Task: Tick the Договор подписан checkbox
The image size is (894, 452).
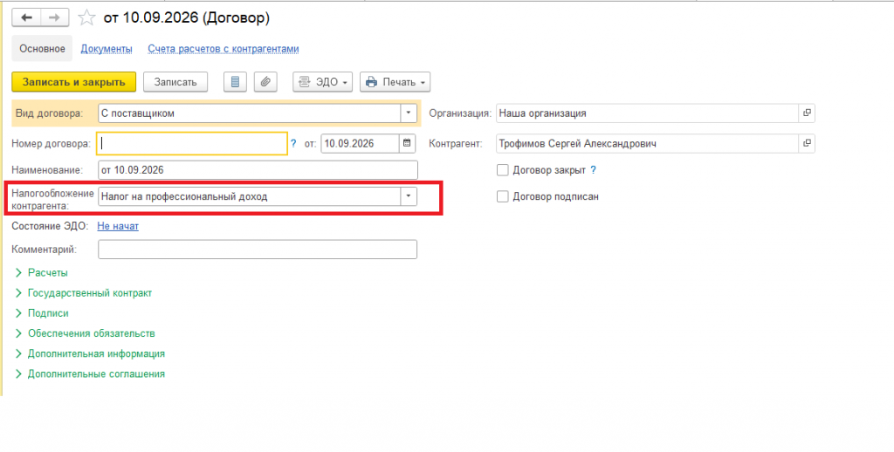Action: (x=502, y=196)
